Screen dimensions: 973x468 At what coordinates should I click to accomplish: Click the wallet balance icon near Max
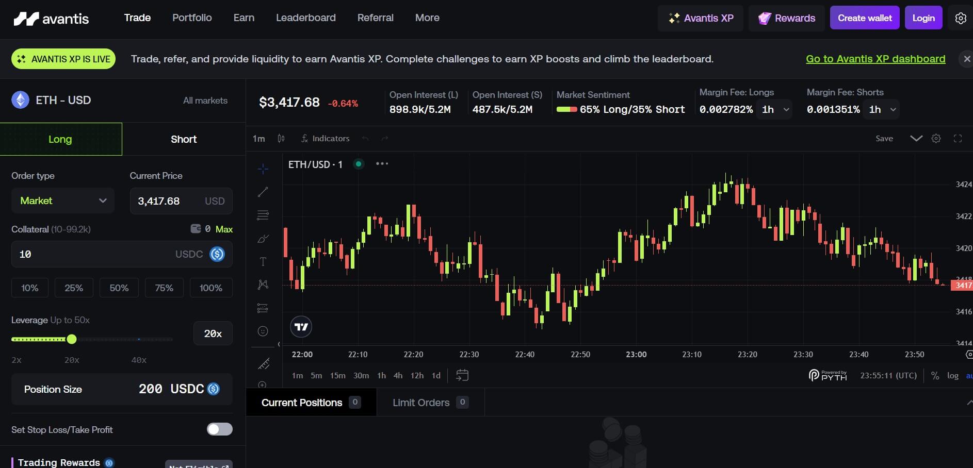click(196, 229)
